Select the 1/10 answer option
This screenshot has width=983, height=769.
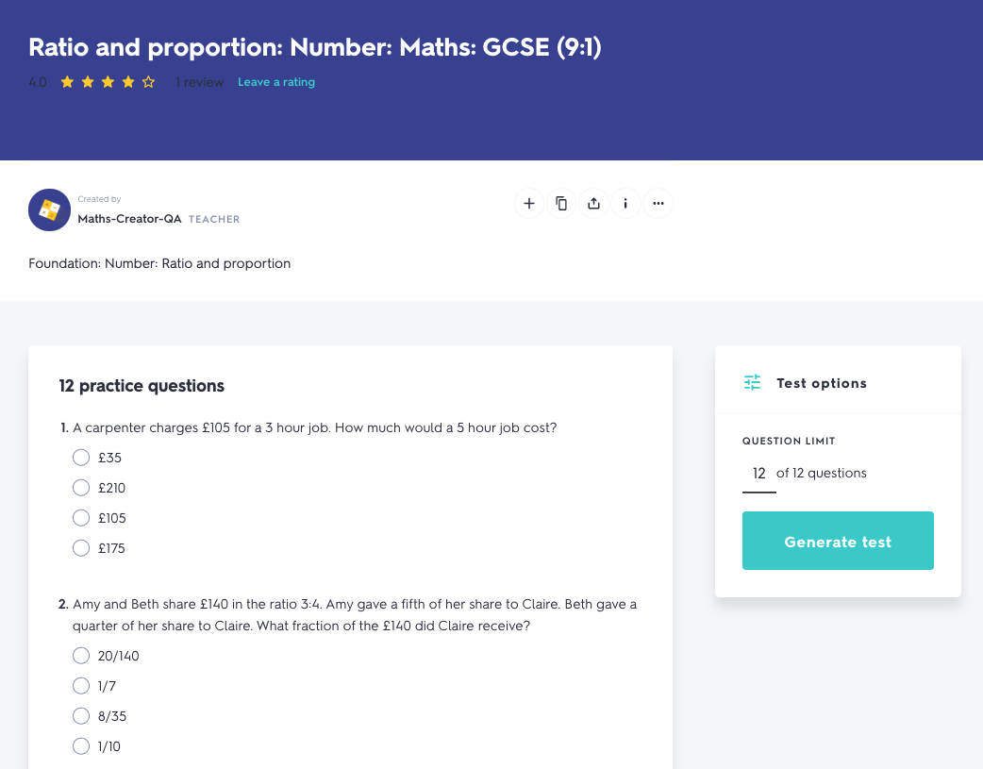pyautogui.click(x=81, y=745)
